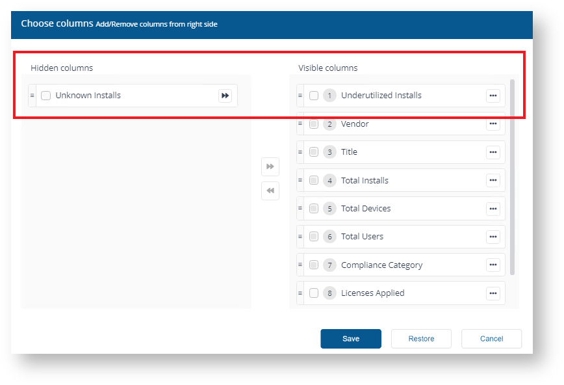Open ellipsis menu for Compliance Category
The image size is (564, 385).
[x=493, y=265]
